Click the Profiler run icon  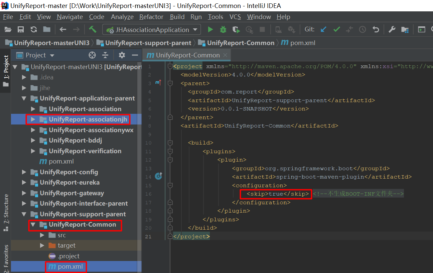click(249, 30)
